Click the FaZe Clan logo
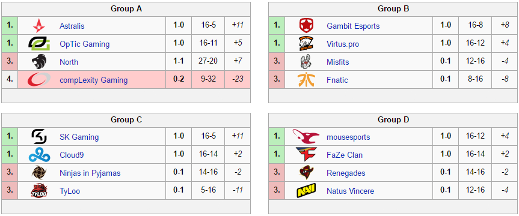 [306, 155]
